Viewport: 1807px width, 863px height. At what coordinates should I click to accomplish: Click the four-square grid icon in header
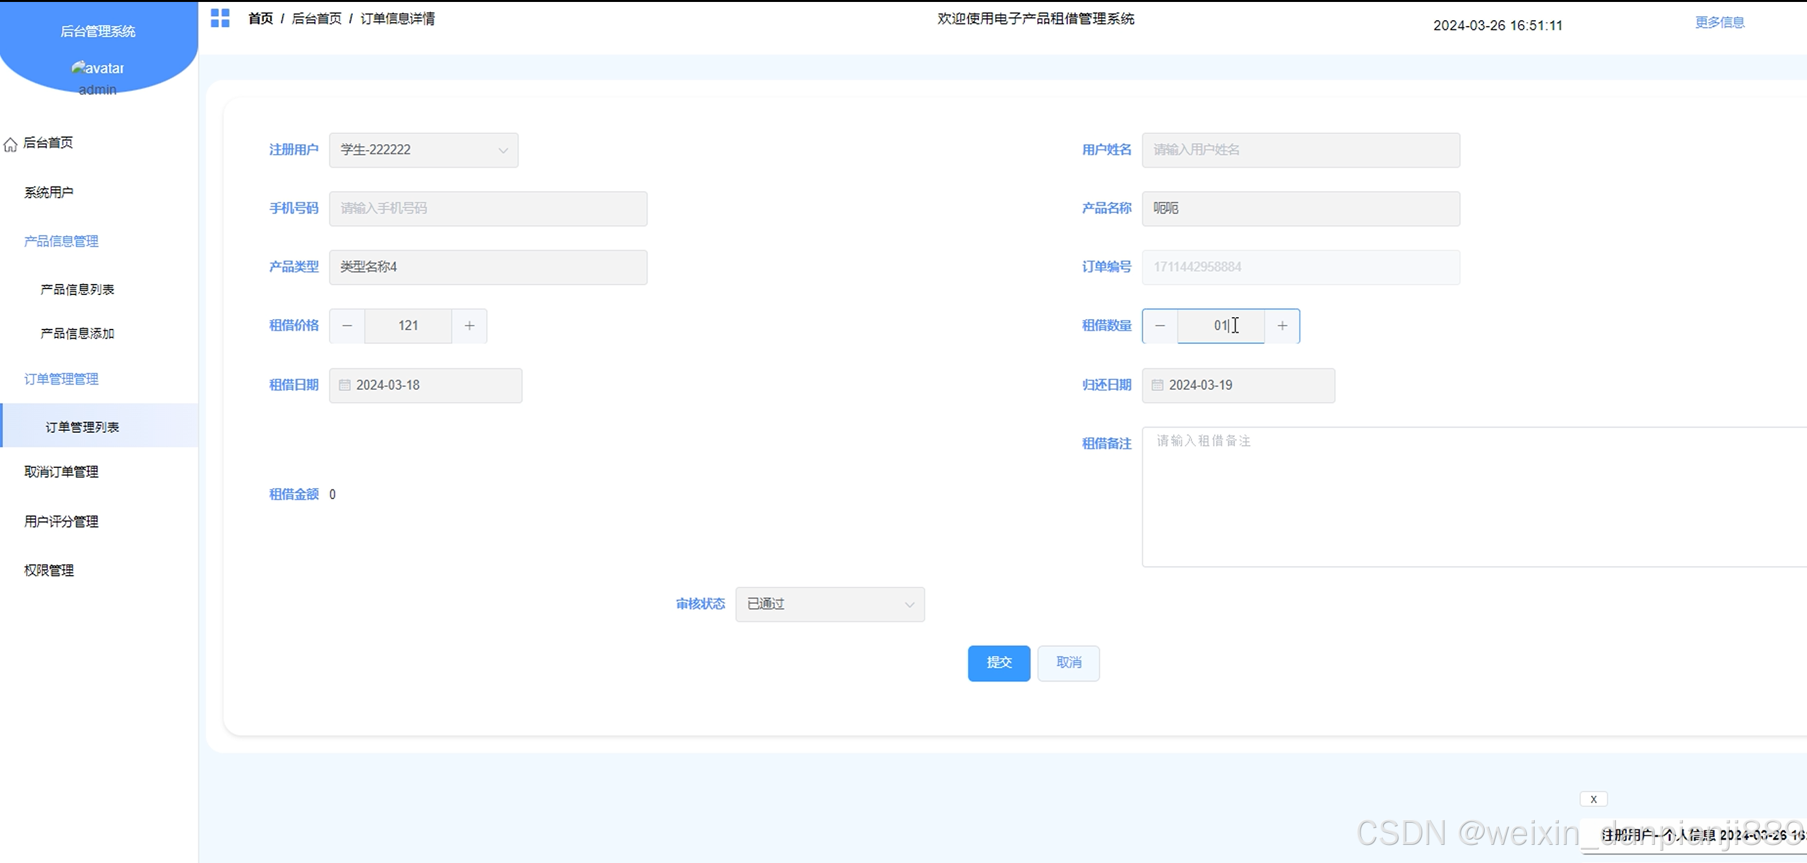pyautogui.click(x=220, y=18)
